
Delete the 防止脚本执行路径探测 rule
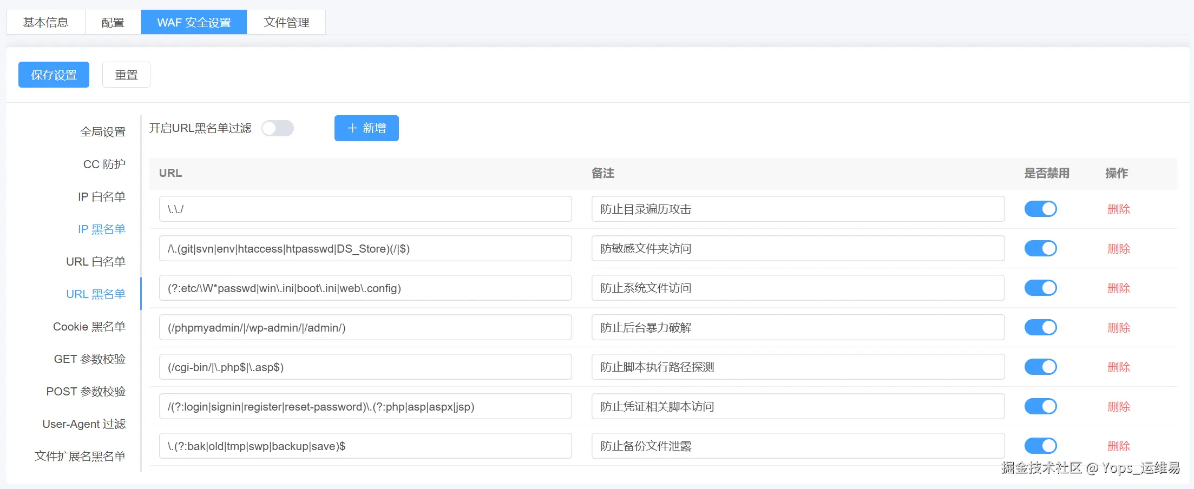1119,367
